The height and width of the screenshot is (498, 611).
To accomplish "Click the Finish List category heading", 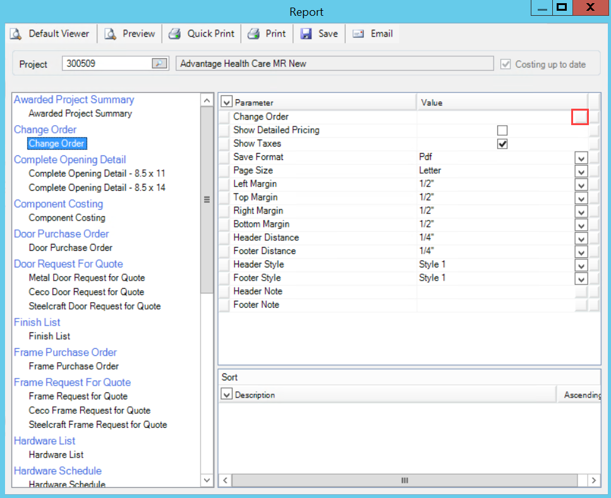I will pyautogui.click(x=37, y=322).
